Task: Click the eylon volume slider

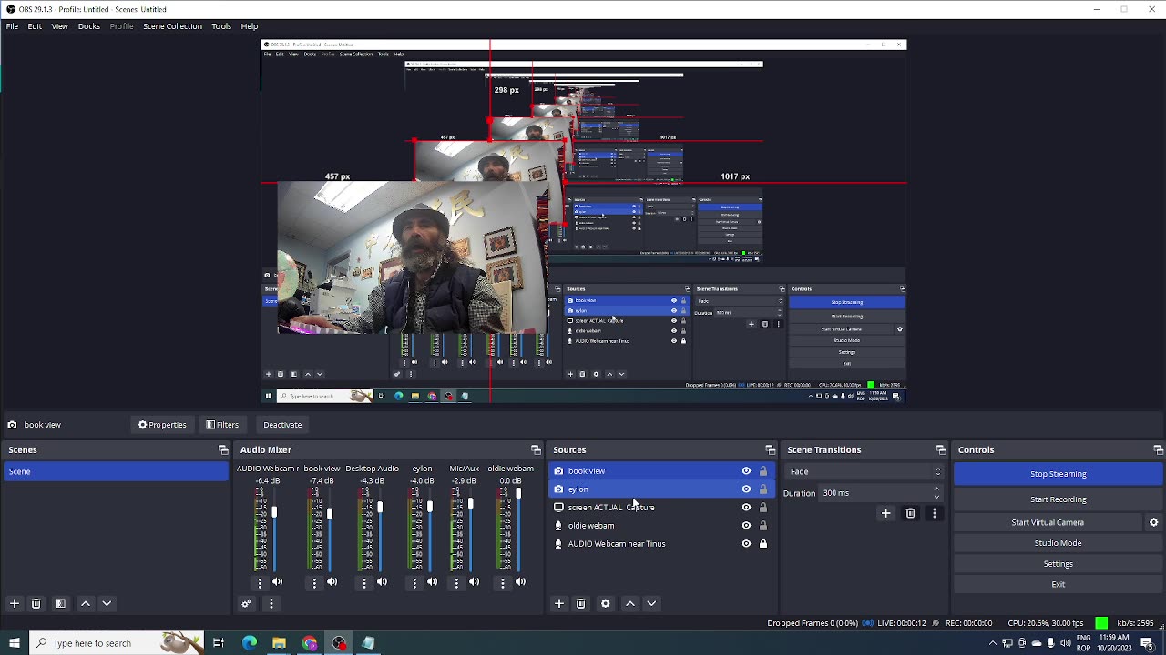Action: click(x=429, y=529)
